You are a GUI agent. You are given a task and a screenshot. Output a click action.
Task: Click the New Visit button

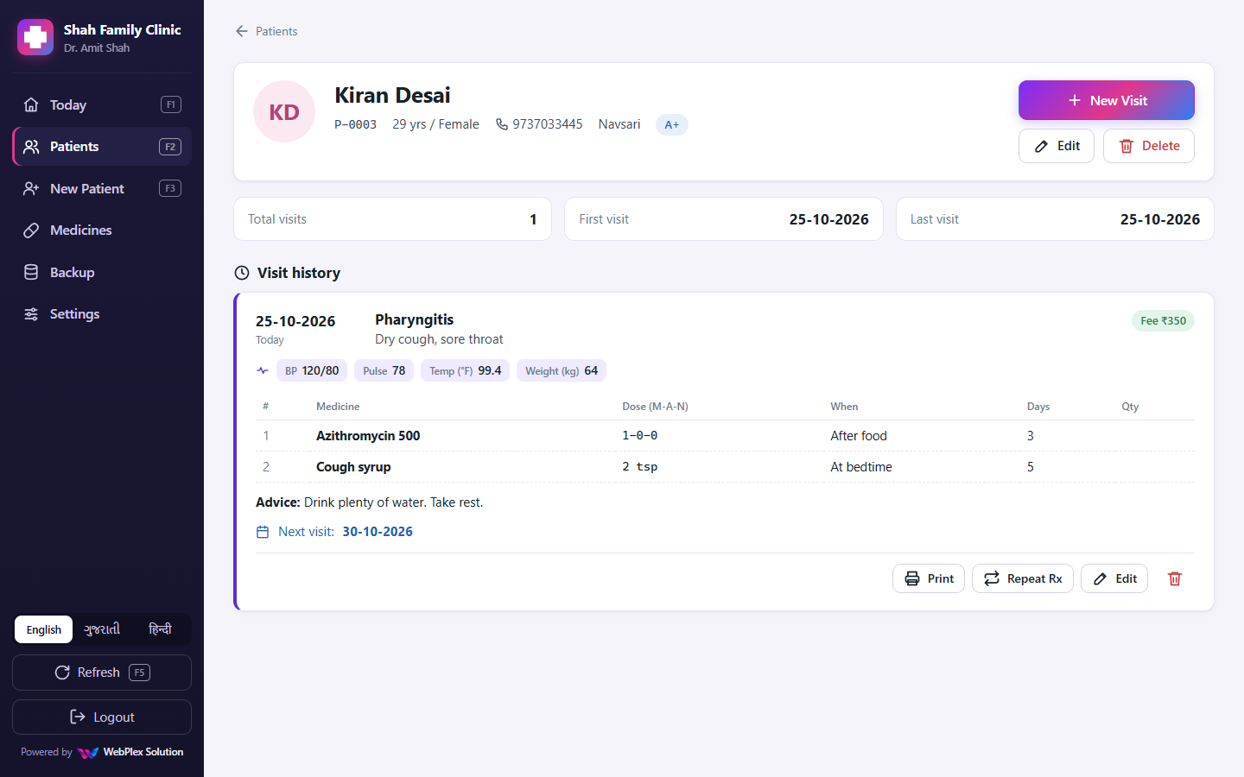tap(1106, 100)
